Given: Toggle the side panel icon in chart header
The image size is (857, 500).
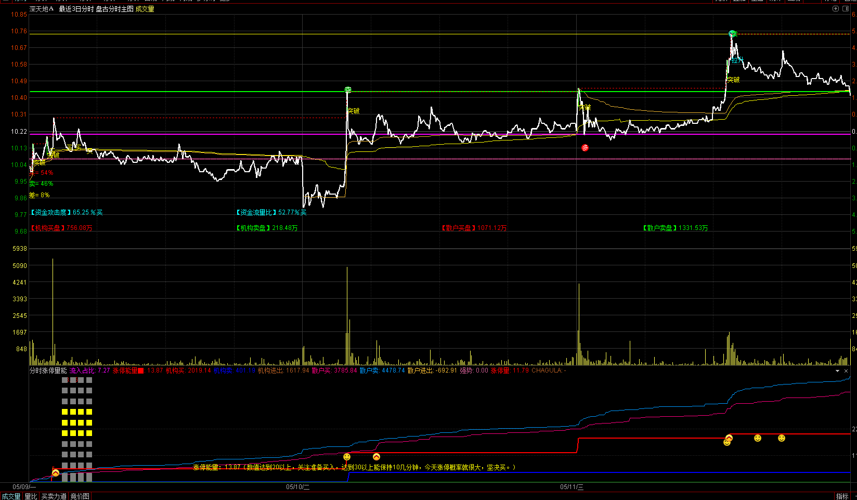Looking at the screenshot, I should tap(845, 9).
